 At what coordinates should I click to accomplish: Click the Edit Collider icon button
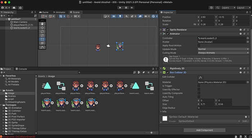coord(200,77)
